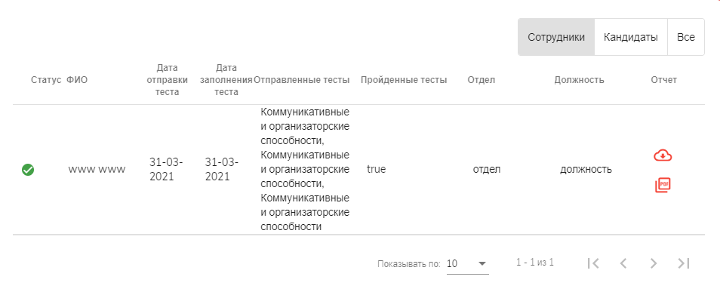Switch to the Сотрудники filter
The height and width of the screenshot is (295, 720).
[556, 37]
